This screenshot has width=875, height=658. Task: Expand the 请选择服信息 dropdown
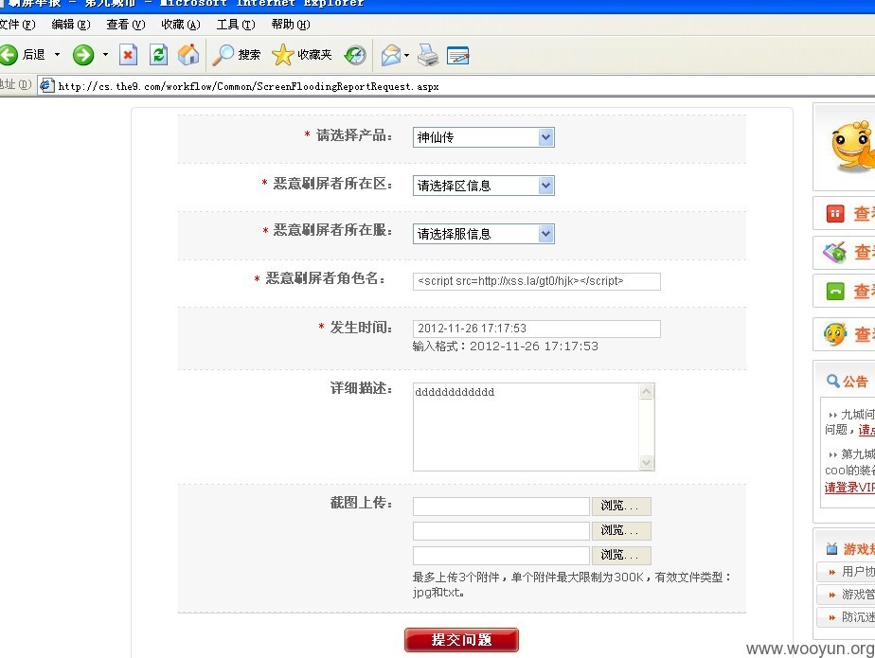click(x=483, y=234)
